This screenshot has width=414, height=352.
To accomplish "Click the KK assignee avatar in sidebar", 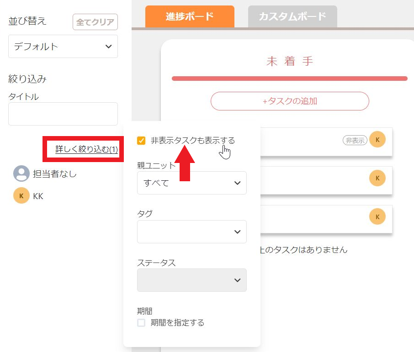I will click(x=21, y=196).
